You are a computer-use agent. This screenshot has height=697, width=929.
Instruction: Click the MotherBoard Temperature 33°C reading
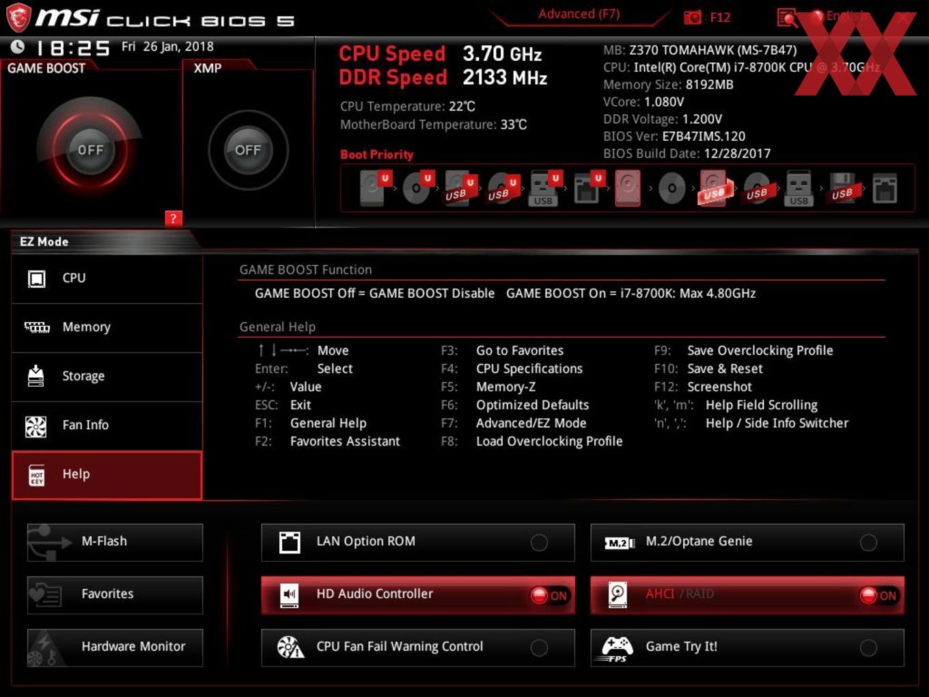433,124
